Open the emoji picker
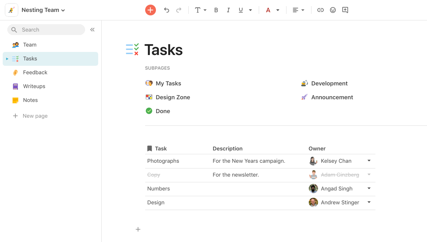The image size is (427, 242). tap(333, 10)
